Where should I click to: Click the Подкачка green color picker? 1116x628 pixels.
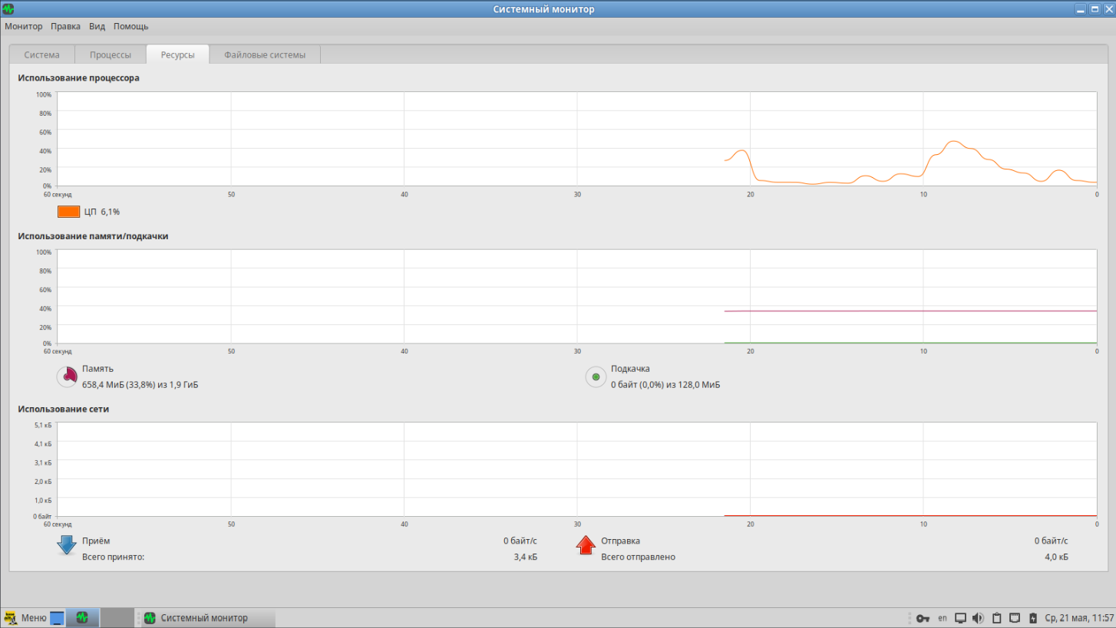click(596, 376)
